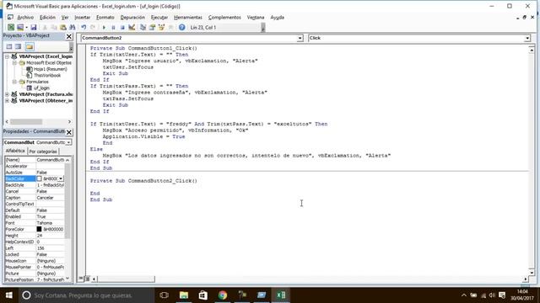Click the Project panel horizontal scrollbar
The image size is (540, 303).
(x=26, y=121)
